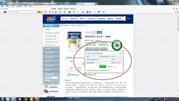Open Windows Media Player from the taskbar
The height and width of the screenshot is (101, 179).
point(20,99)
